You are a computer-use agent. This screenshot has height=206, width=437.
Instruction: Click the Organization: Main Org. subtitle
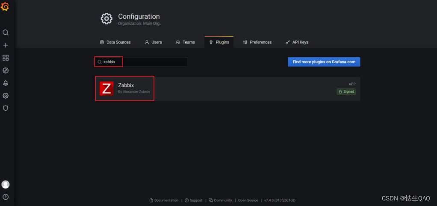[x=139, y=24]
